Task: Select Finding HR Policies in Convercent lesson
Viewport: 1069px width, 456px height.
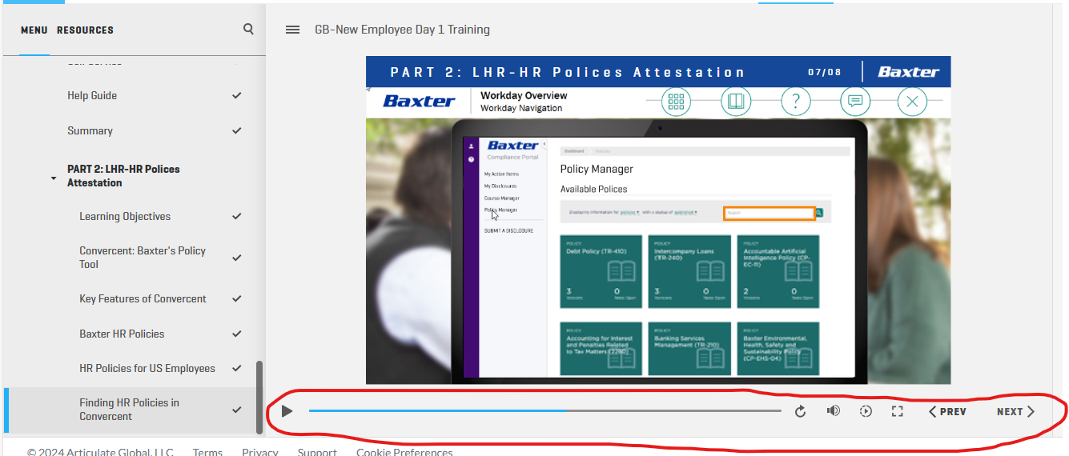Action: click(129, 410)
